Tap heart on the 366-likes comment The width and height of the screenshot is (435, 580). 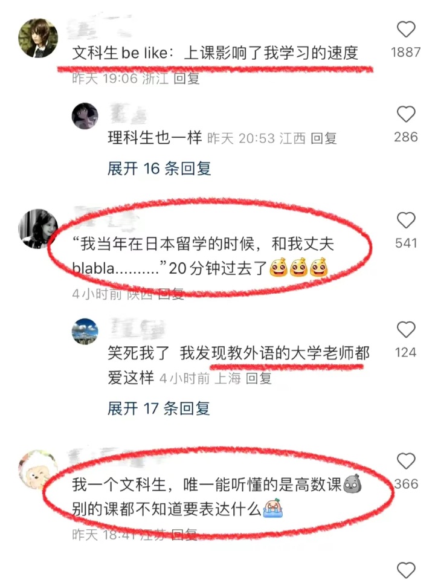click(406, 461)
